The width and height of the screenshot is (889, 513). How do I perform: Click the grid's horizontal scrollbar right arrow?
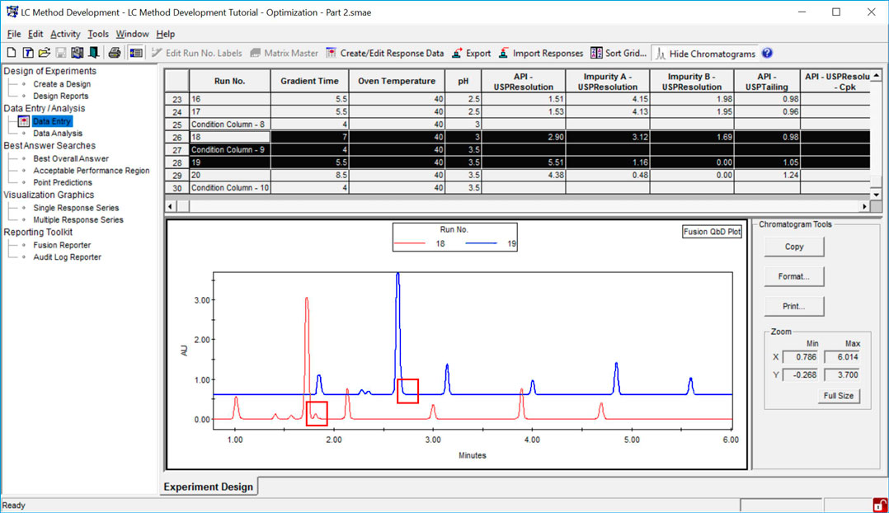864,206
